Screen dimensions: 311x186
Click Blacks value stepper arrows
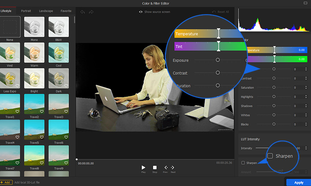(306, 125)
